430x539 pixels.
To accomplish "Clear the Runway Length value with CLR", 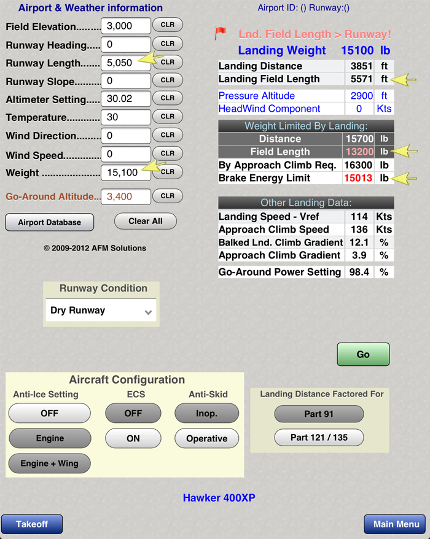I will click(167, 62).
